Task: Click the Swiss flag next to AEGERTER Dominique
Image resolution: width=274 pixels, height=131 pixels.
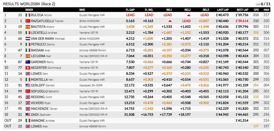Action: point(28,68)
